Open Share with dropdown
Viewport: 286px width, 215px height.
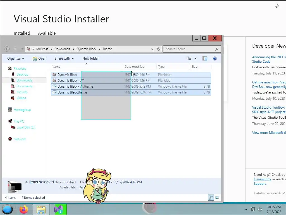(64, 59)
